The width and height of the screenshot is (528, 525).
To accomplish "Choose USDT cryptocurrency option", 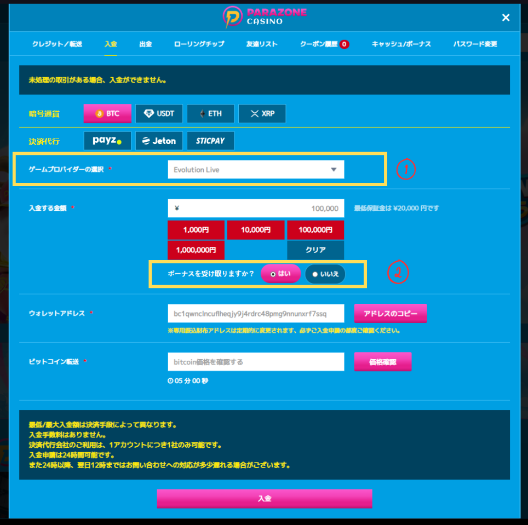I will pos(159,113).
